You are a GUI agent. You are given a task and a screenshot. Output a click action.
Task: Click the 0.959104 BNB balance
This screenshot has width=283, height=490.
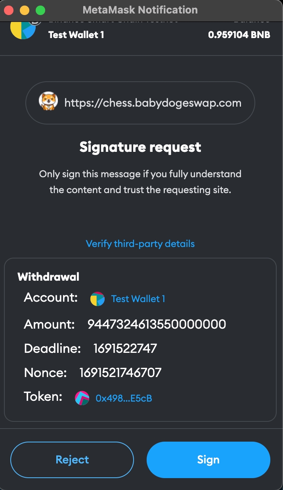click(239, 35)
